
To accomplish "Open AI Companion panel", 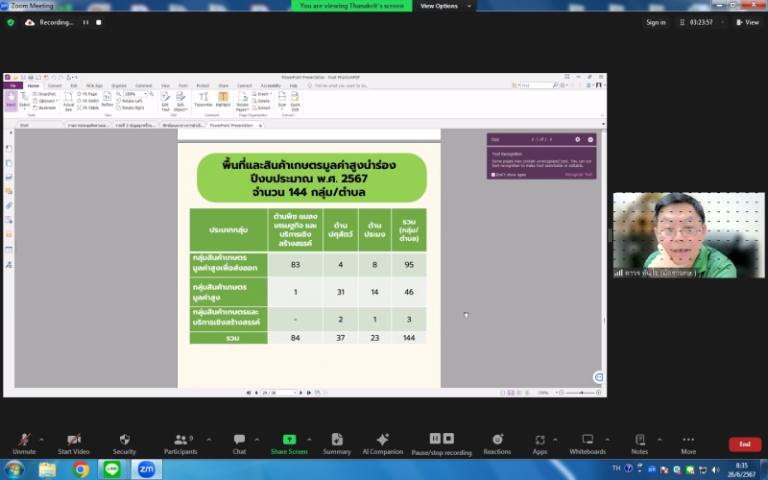I will pos(382,444).
